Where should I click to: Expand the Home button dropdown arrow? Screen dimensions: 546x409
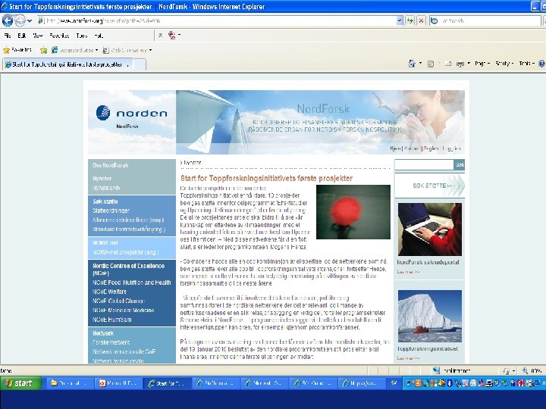coord(420,64)
